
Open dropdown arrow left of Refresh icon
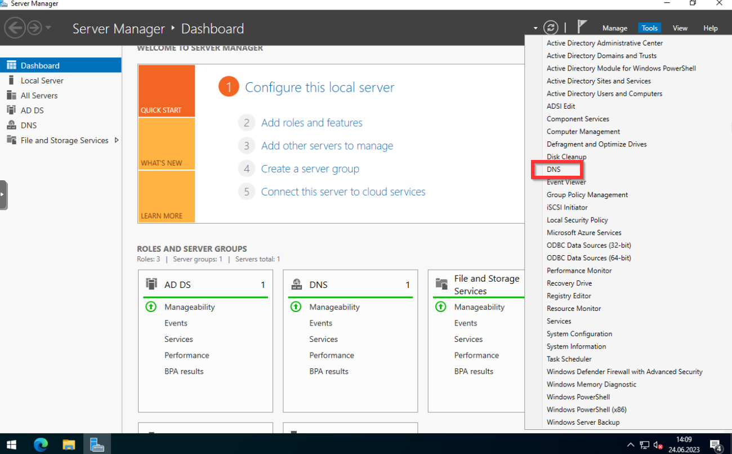(535, 28)
